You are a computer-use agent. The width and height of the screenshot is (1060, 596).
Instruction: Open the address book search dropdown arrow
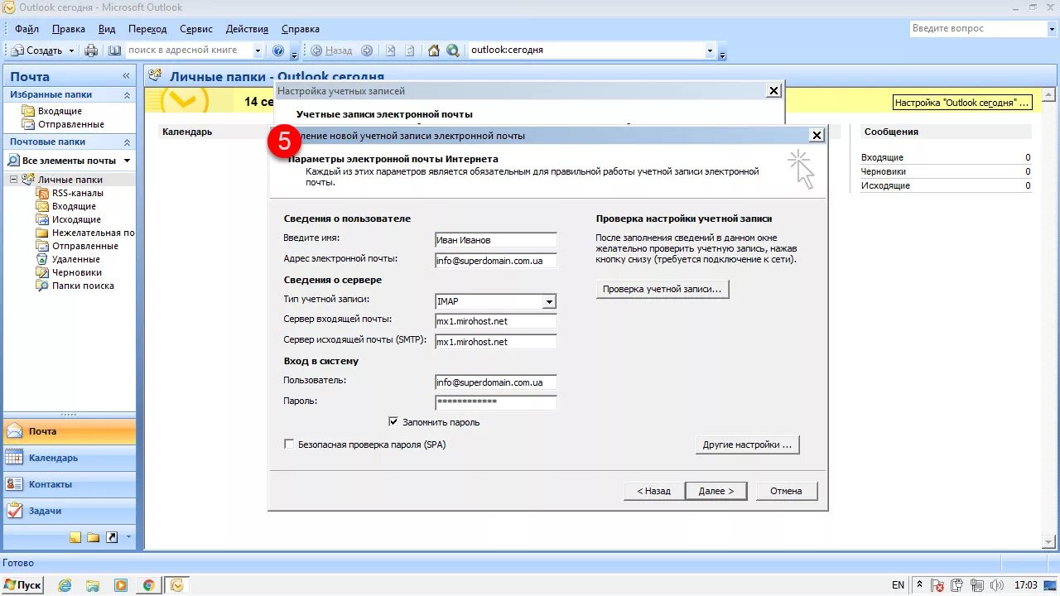point(258,50)
